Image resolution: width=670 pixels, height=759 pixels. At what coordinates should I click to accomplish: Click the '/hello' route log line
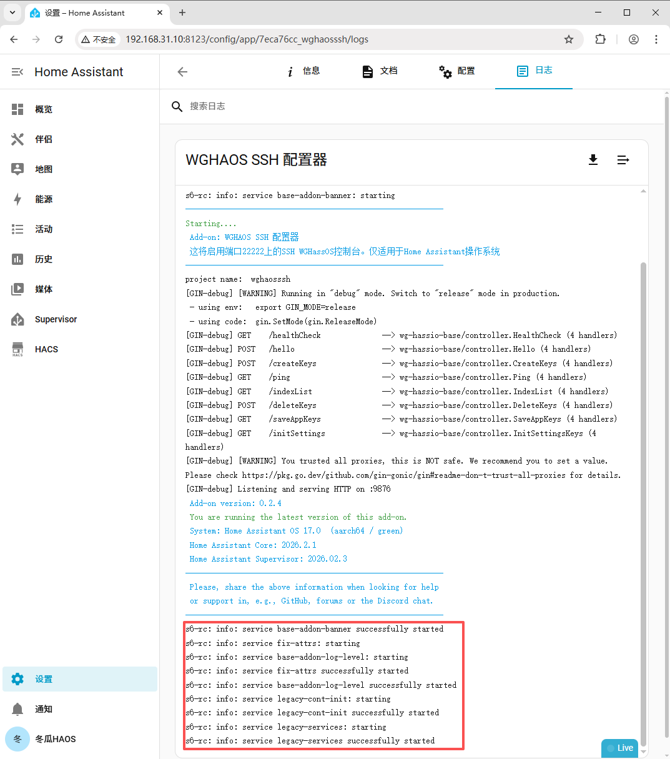(x=388, y=349)
